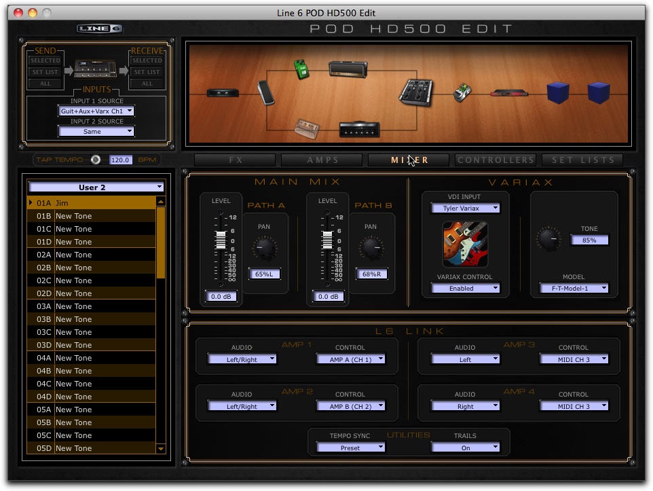Send the selected preset to device
Image resolution: width=653 pixels, height=491 pixels.
(45, 60)
